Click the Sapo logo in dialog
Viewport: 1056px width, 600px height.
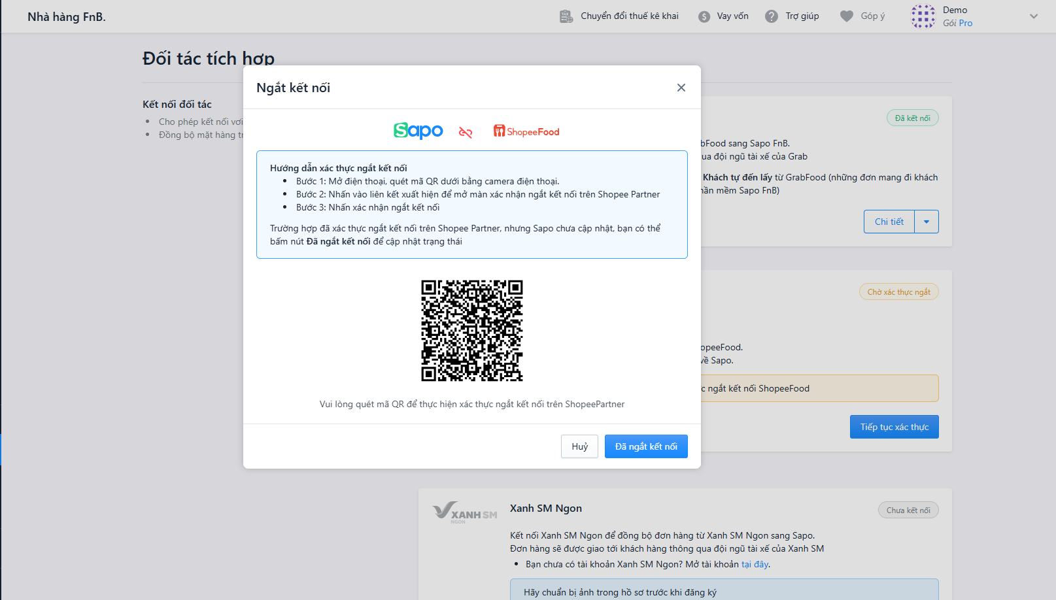[x=418, y=131]
